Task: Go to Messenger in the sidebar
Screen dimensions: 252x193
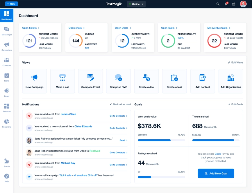Action: 6,31
